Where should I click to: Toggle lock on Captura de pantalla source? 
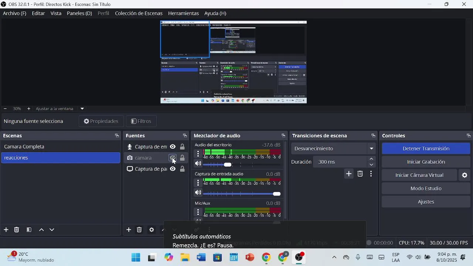pos(182,169)
